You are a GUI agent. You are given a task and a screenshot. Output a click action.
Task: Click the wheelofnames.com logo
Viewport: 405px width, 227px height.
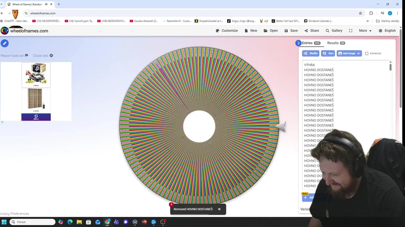click(x=24, y=31)
